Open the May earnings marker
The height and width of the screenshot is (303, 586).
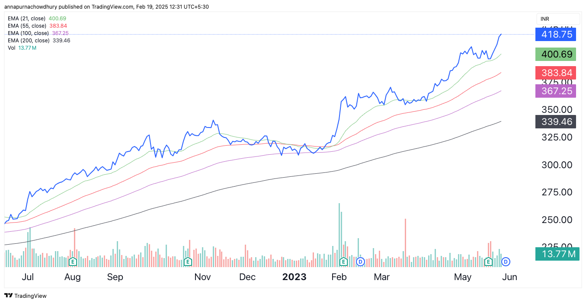(488, 262)
